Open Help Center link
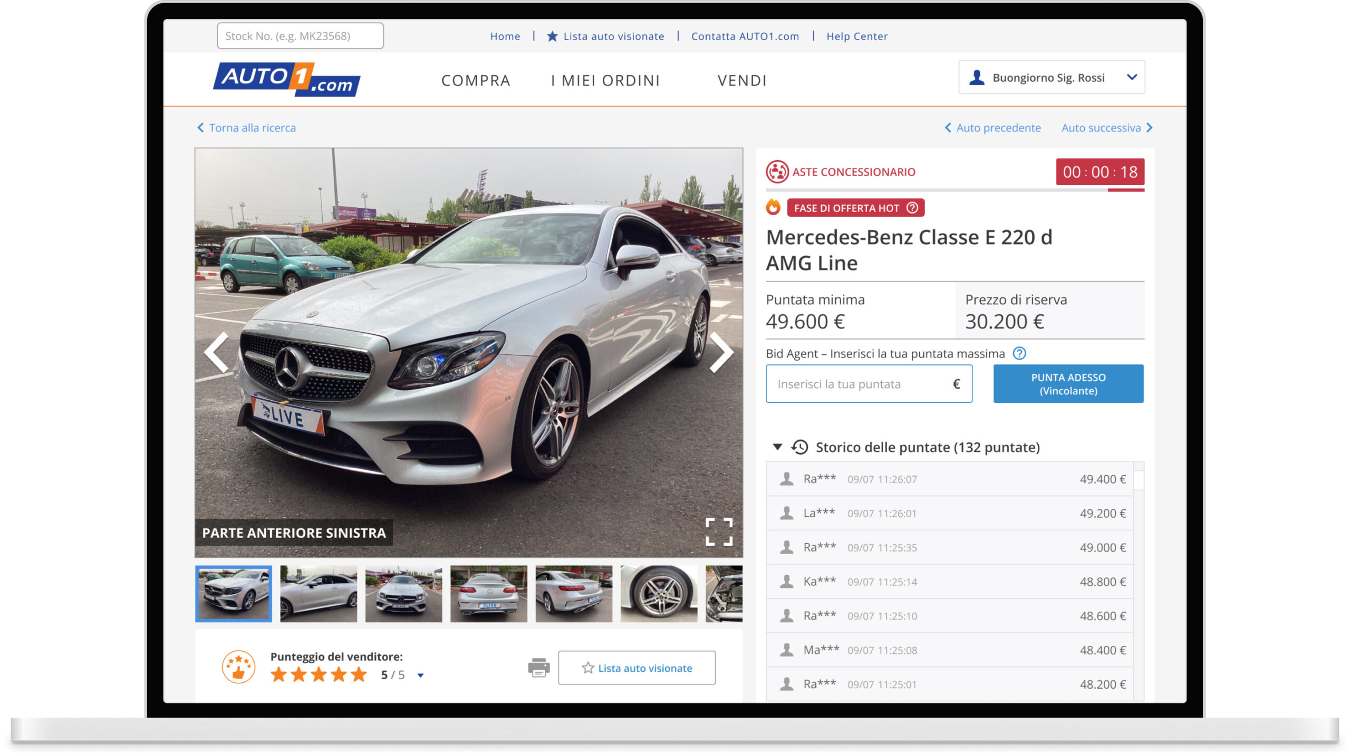The width and height of the screenshot is (1350, 754). click(x=856, y=36)
